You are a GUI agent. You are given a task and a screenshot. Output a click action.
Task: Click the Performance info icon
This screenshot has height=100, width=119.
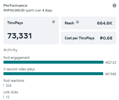(x=114, y=6)
